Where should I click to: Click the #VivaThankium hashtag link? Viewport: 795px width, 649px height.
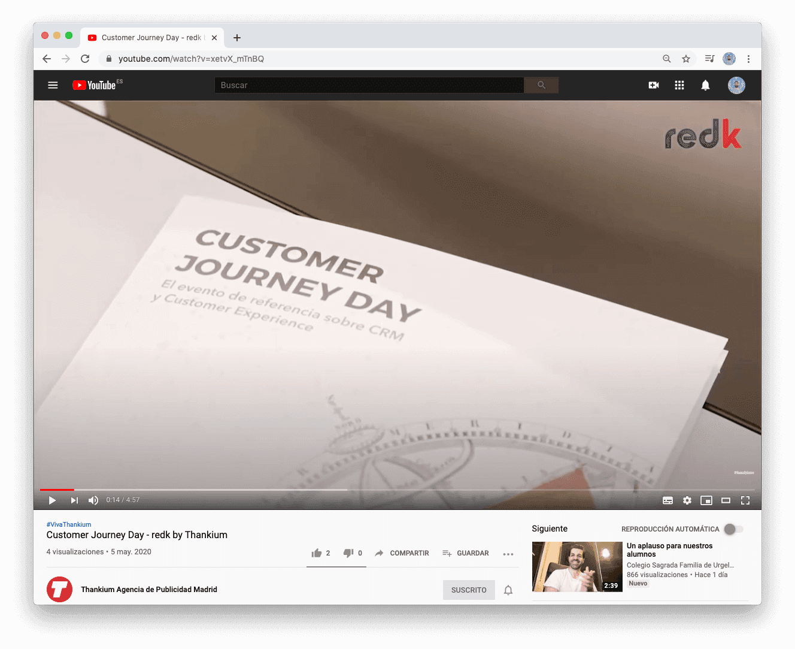(x=69, y=524)
